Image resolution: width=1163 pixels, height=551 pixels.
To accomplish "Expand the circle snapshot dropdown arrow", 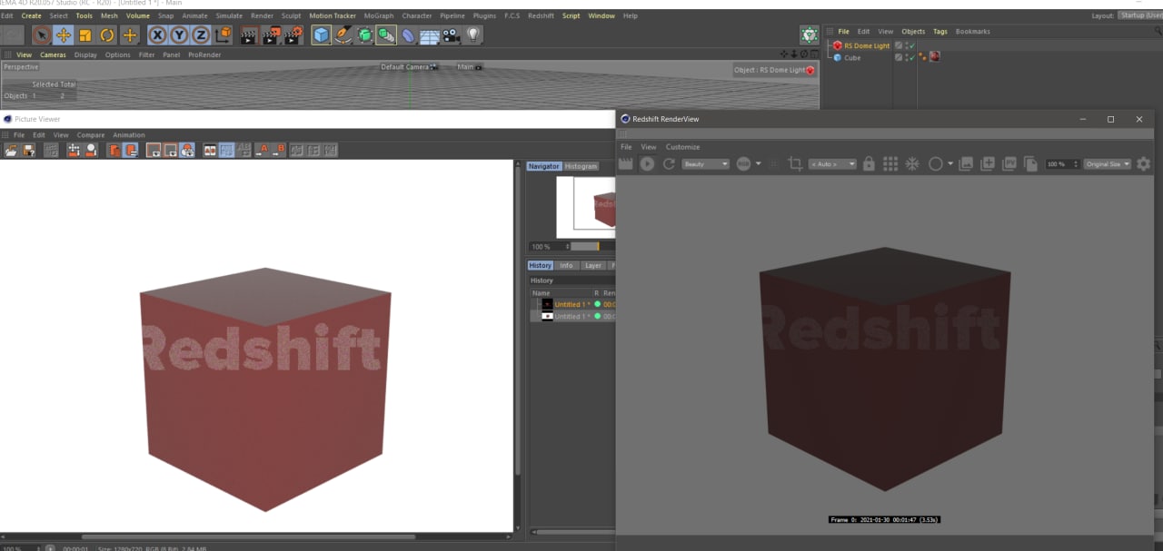I will [x=950, y=164].
